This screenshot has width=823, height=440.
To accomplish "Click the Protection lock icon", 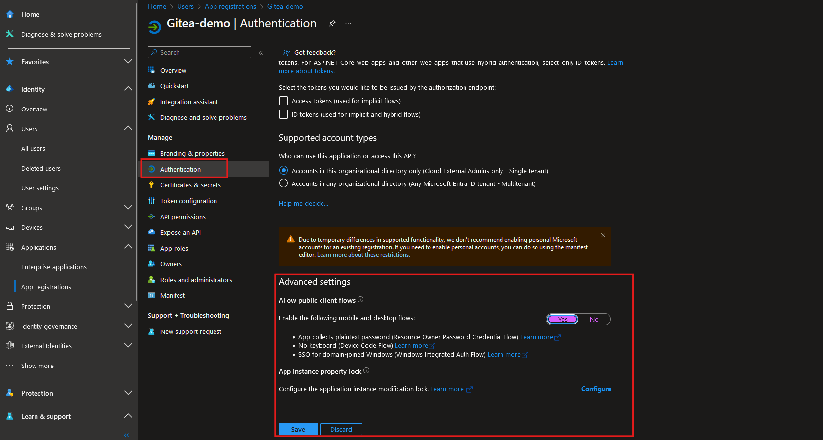I will (10, 306).
